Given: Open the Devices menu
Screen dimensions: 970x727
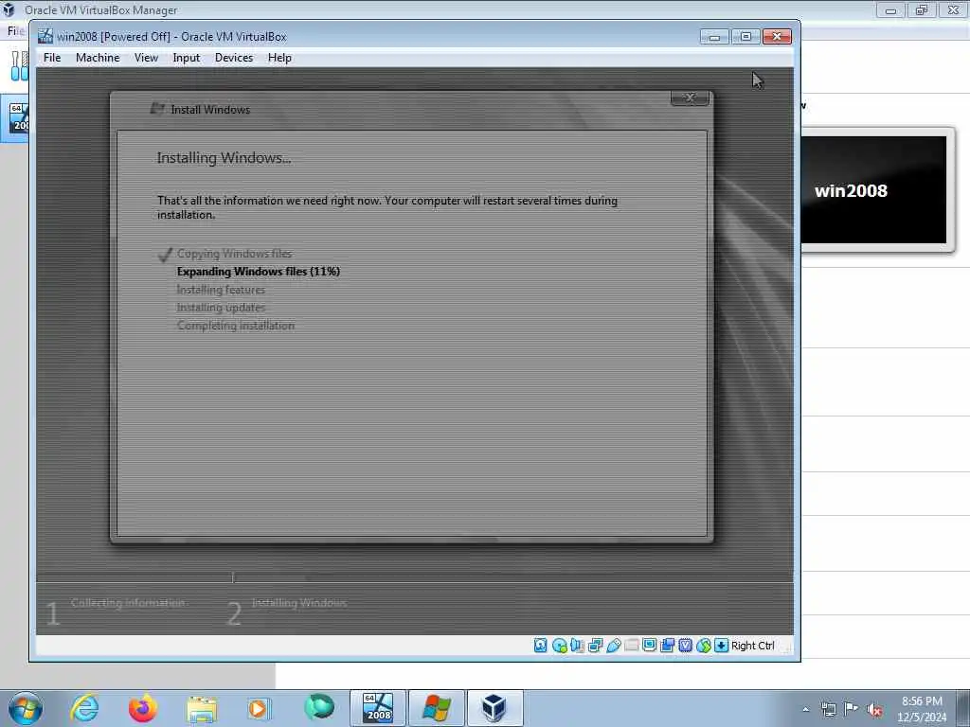Looking at the screenshot, I should (x=234, y=58).
